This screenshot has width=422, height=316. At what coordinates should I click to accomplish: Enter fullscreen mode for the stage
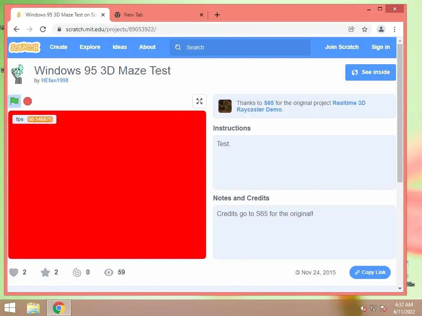coord(199,101)
